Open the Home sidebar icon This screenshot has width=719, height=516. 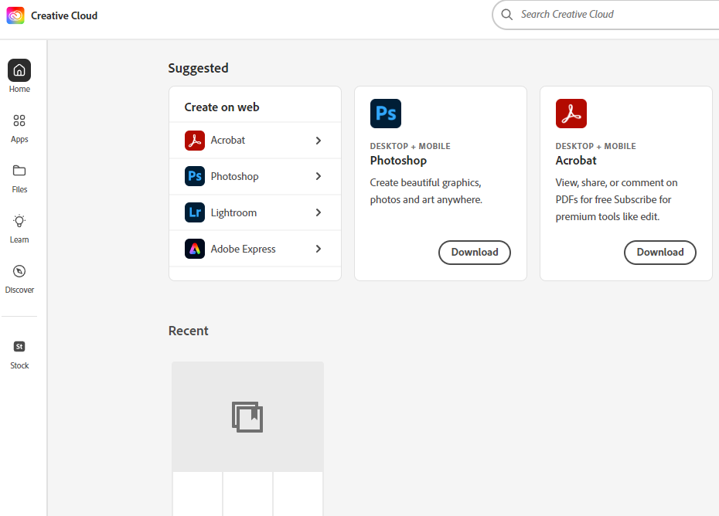[x=19, y=70]
